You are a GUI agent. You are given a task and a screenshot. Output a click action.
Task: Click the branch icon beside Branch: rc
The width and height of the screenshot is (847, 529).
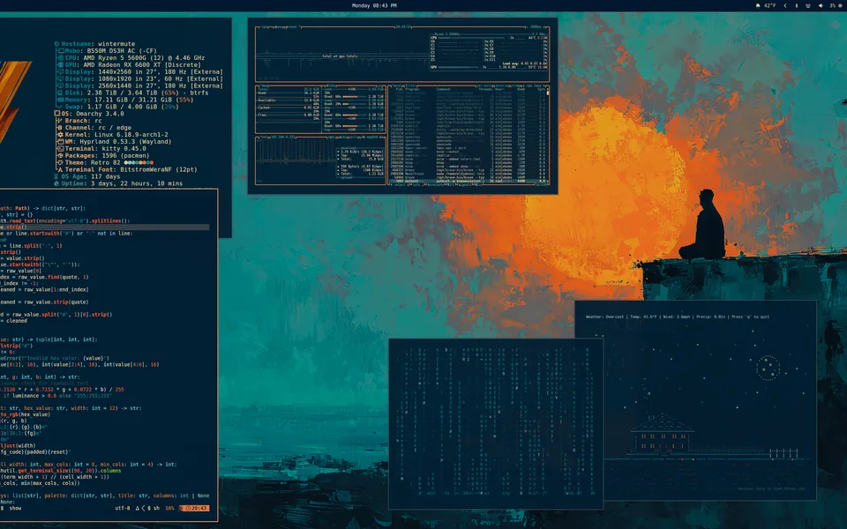click(x=59, y=121)
